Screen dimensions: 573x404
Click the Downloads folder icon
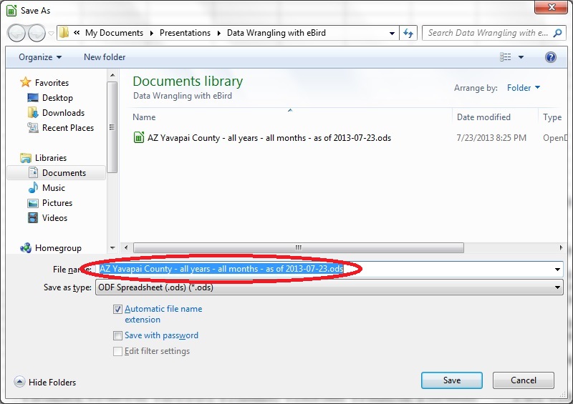33,112
